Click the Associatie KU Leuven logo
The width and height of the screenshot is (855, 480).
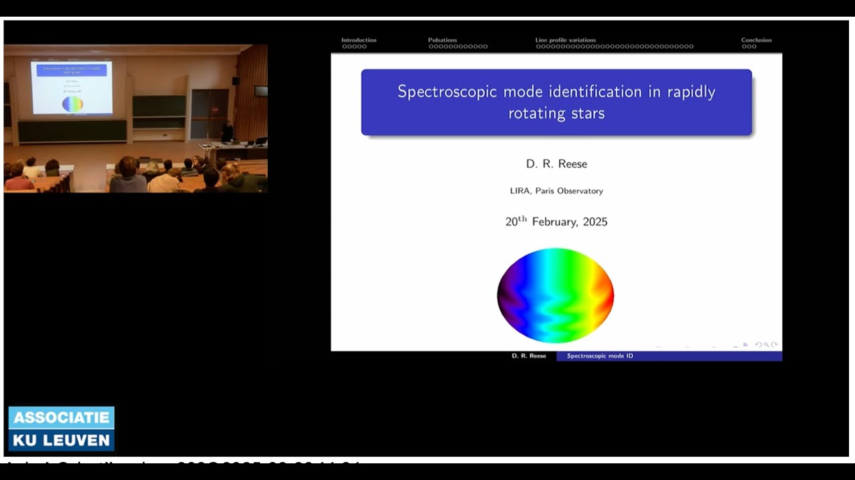[x=61, y=429]
